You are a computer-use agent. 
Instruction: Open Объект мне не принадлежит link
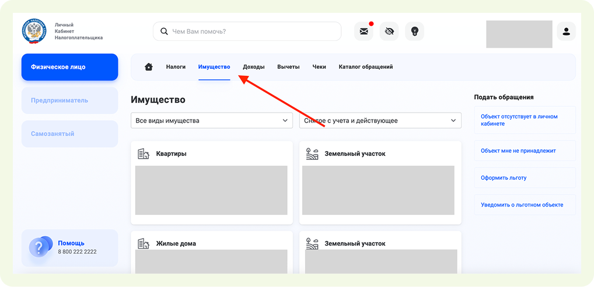pyautogui.click(x=518, y=151)
